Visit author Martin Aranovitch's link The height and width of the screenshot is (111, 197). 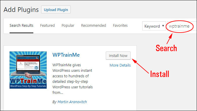pos(72,102)
